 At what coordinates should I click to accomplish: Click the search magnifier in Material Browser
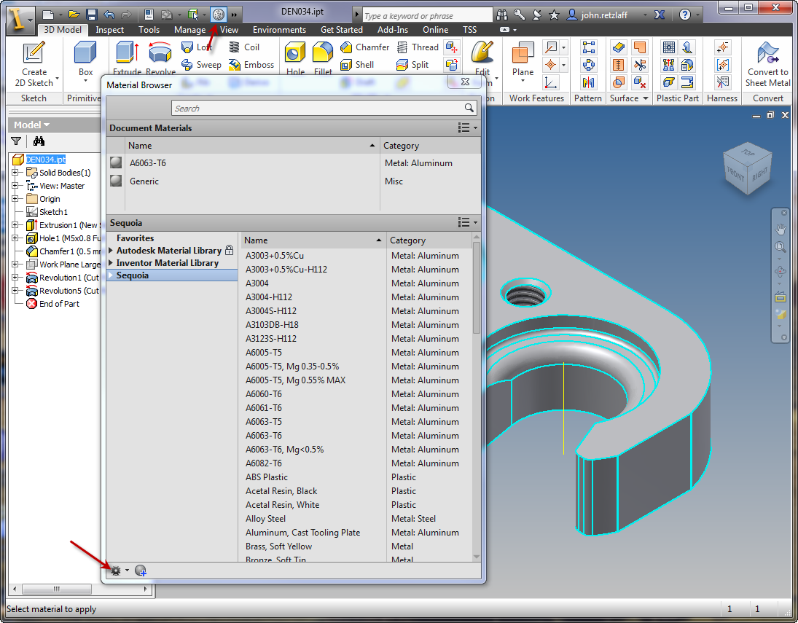tap(469, 108)
